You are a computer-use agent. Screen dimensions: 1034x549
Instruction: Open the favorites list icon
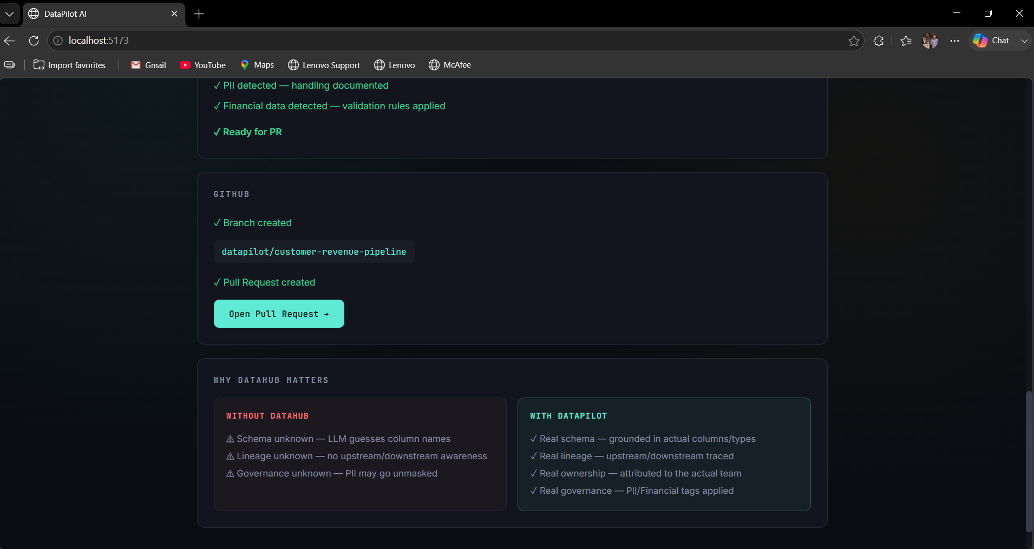pyautogui.click(x=906, y=41)
